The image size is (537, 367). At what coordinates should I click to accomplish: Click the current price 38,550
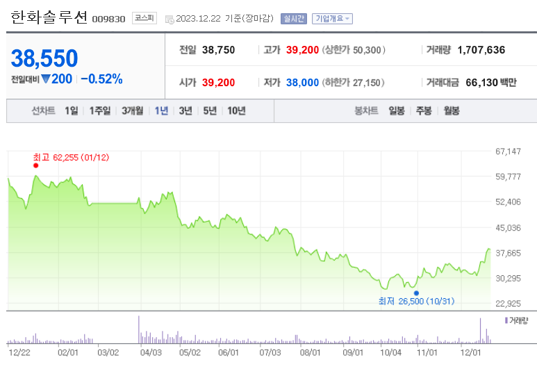(44, 58)
